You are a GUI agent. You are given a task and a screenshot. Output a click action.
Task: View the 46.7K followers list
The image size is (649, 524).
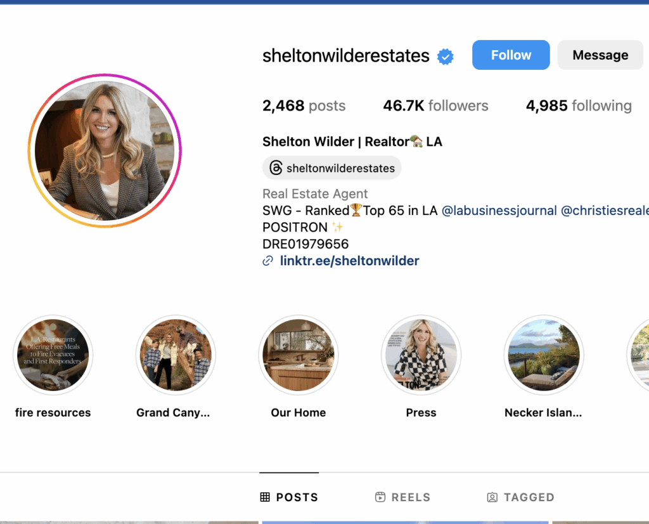click(435, 106)
